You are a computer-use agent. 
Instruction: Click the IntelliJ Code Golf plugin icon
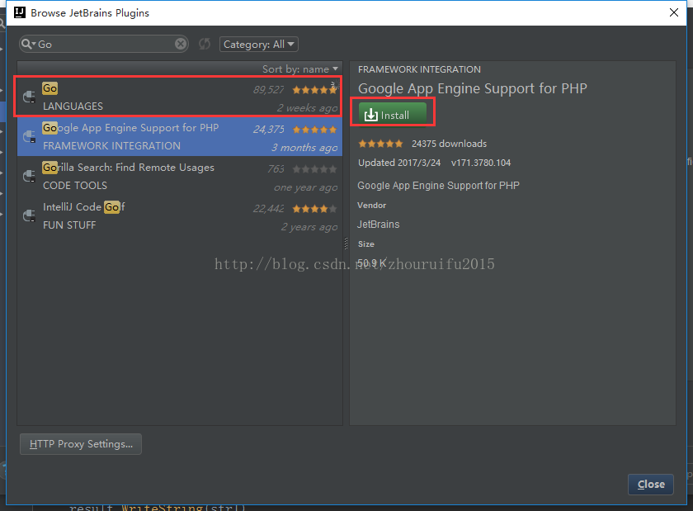click(29, 215)
